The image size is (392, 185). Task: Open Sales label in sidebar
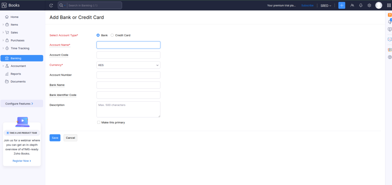(x=14, y=32)
